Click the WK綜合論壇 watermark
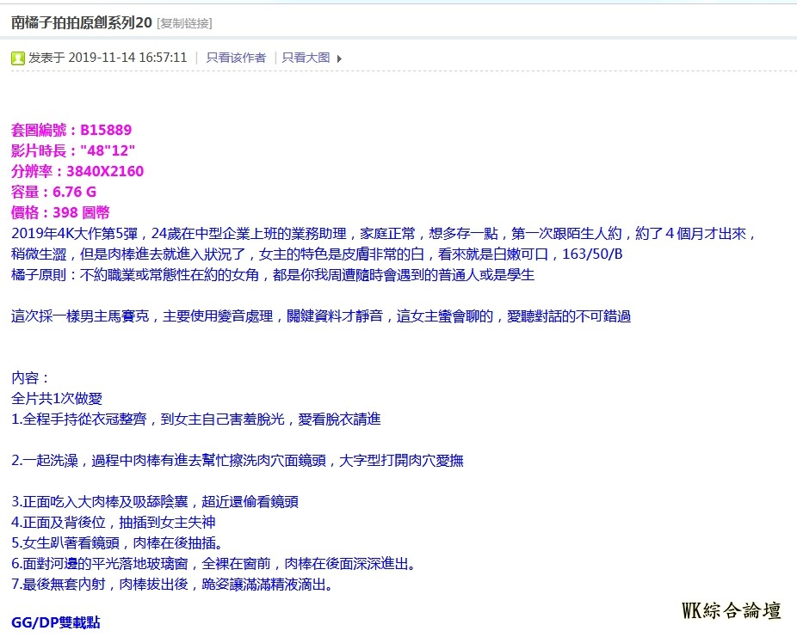 tap(731, 611)
